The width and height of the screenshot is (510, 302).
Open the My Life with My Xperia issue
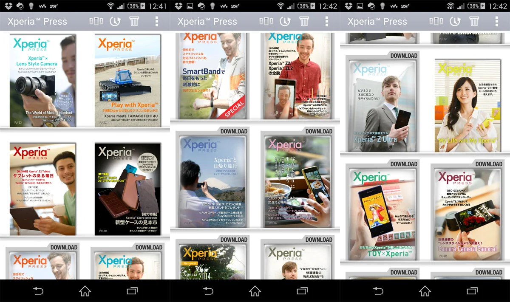pyautogui.click(x=467, y=105)
